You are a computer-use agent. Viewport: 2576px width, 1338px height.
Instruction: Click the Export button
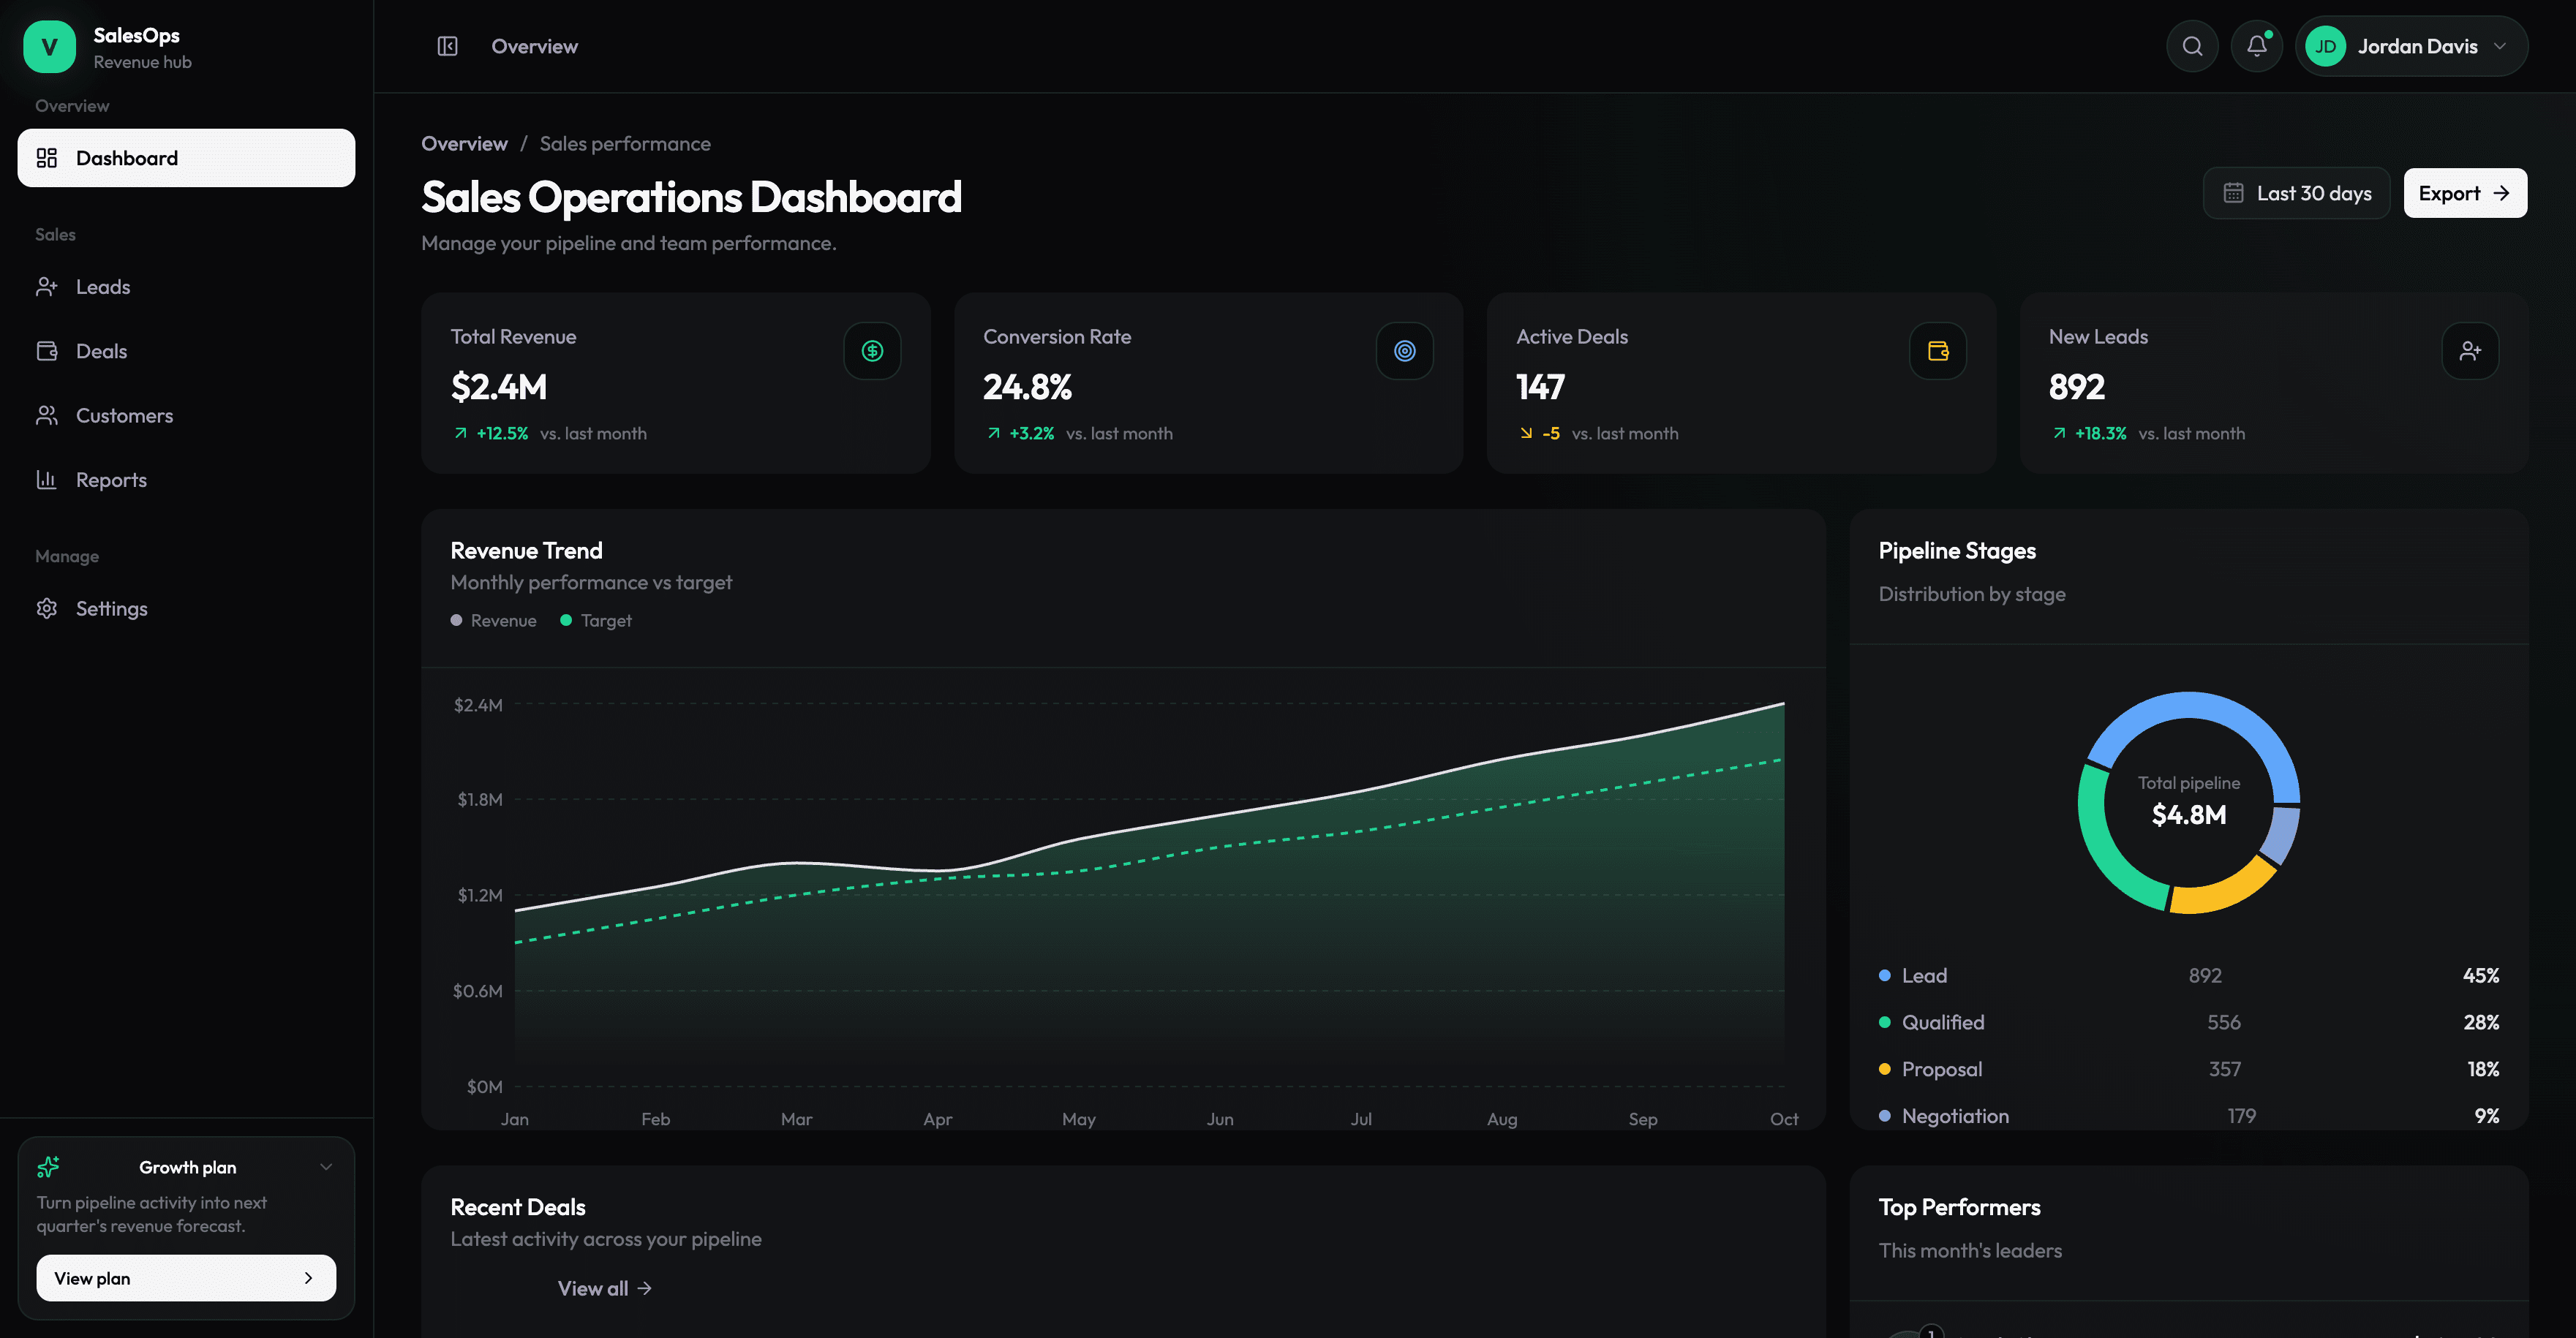coord(2465,193)
